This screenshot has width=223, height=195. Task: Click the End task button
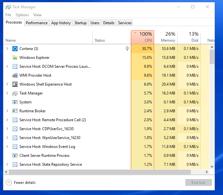pos(198,183)
